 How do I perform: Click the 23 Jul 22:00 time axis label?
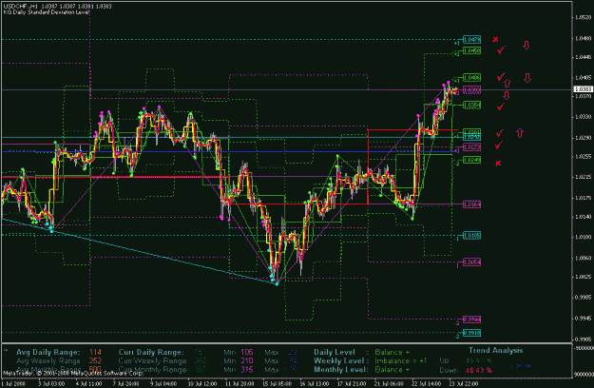pos(463,383)
